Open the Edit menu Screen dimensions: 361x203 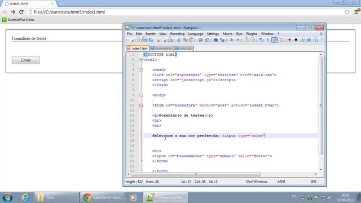139,34
